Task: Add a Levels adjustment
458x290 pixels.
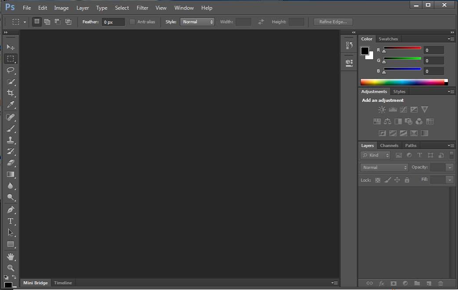Action: [393, 110]
